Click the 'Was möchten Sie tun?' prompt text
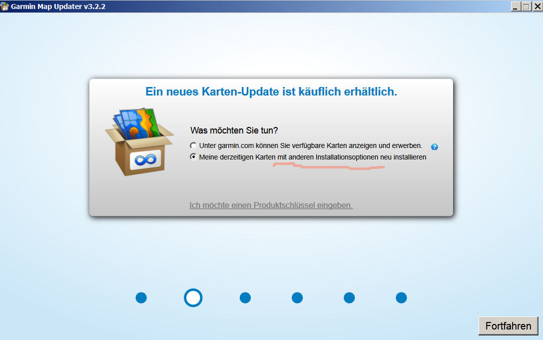The width and height of the screenshot is (543, 340). coord(234,130)
